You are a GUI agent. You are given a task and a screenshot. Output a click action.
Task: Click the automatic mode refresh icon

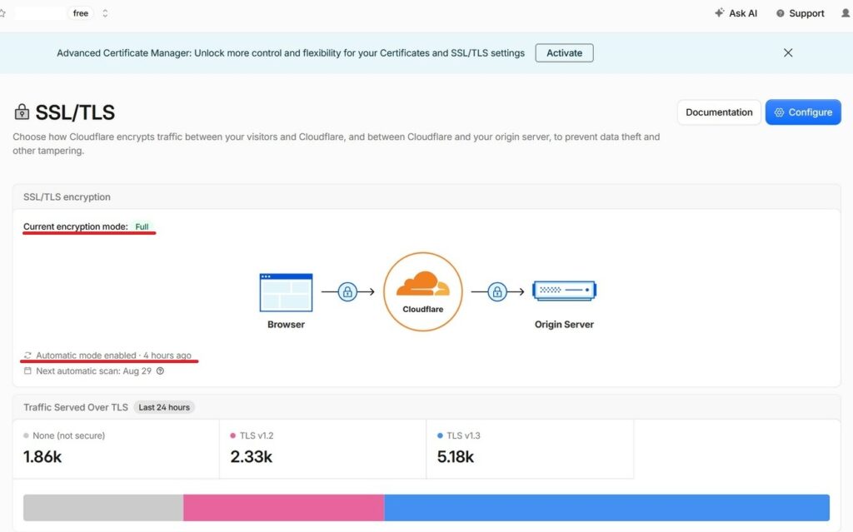pos(27,355)
